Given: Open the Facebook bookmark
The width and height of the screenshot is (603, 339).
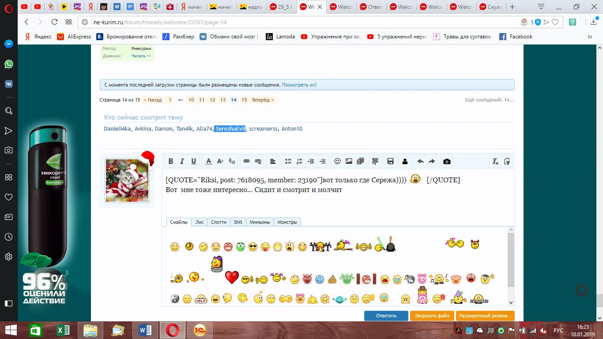Looking at the screenshot, I should pyautogui.click(x=516, y=37).
